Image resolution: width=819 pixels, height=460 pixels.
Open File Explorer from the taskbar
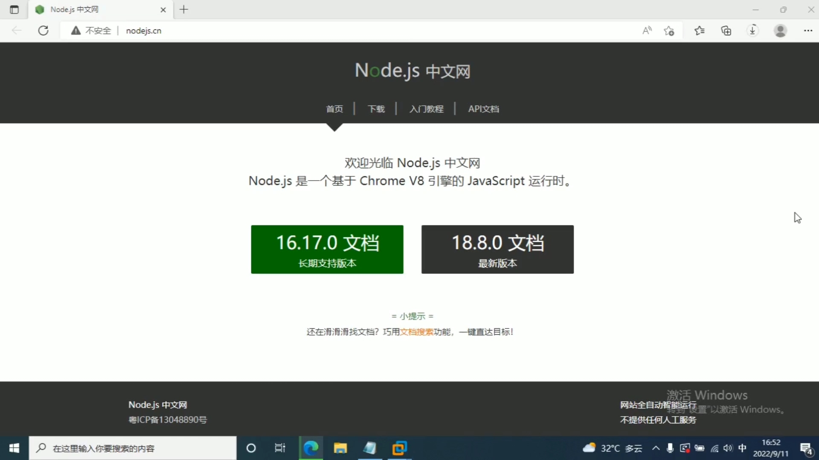(340, 448)
